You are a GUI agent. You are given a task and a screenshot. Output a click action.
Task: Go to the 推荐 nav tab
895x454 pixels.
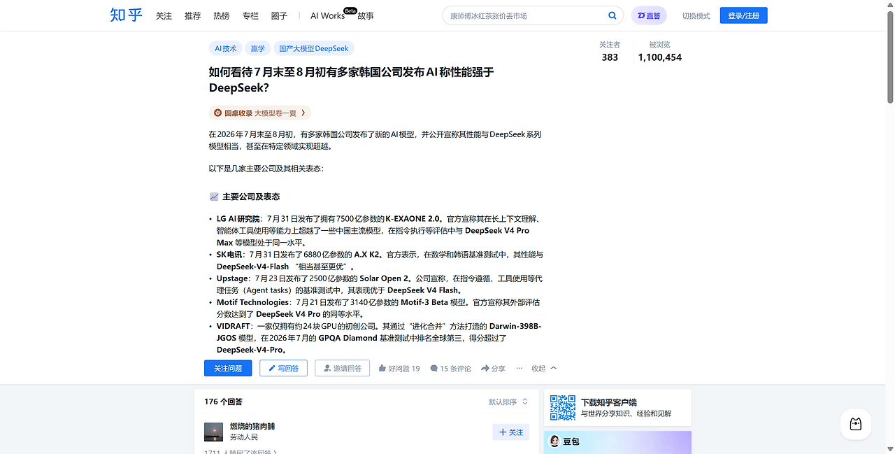(x=192, y=15)
